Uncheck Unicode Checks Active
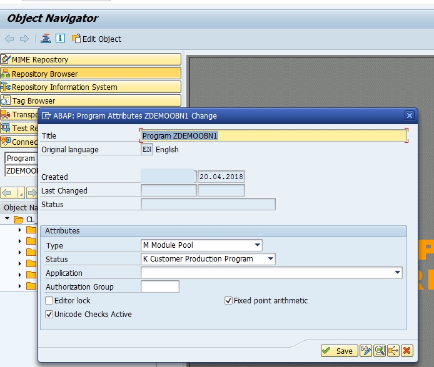This screenshot has height=367, width=434. pos(49,314)
